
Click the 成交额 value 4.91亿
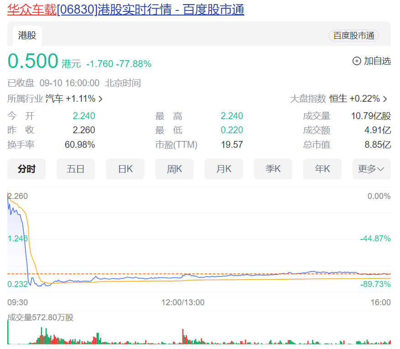378,130
